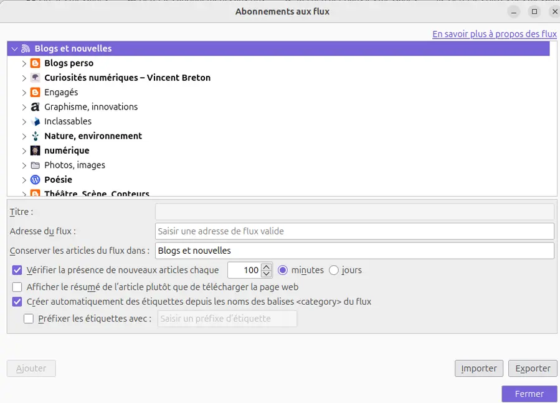560x403 pixels.
Task: Click the icon of Curiosités numériques feed
Action: (x=35, y=78)
